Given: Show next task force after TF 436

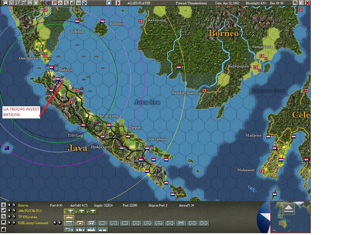Looking at the screenshot, I should [x=14, y=217].
